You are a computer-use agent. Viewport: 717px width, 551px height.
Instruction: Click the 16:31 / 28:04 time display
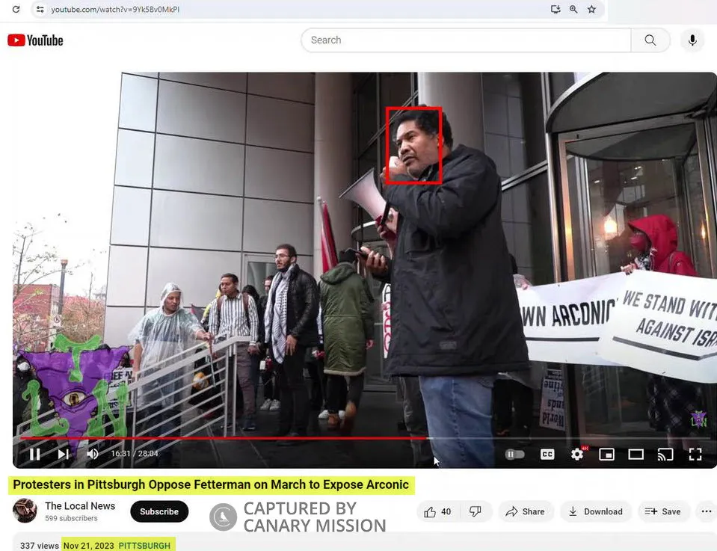(x=135, y=454)
